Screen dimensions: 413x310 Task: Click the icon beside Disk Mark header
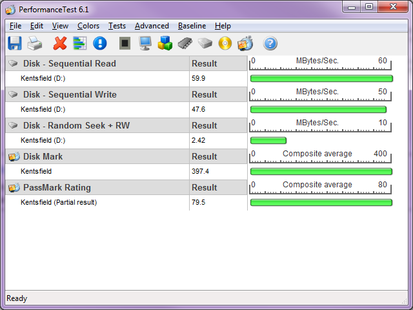[14, 156]
